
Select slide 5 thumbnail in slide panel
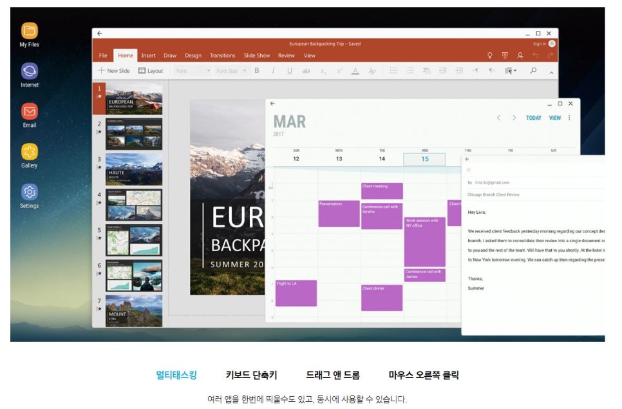point(134,240)
